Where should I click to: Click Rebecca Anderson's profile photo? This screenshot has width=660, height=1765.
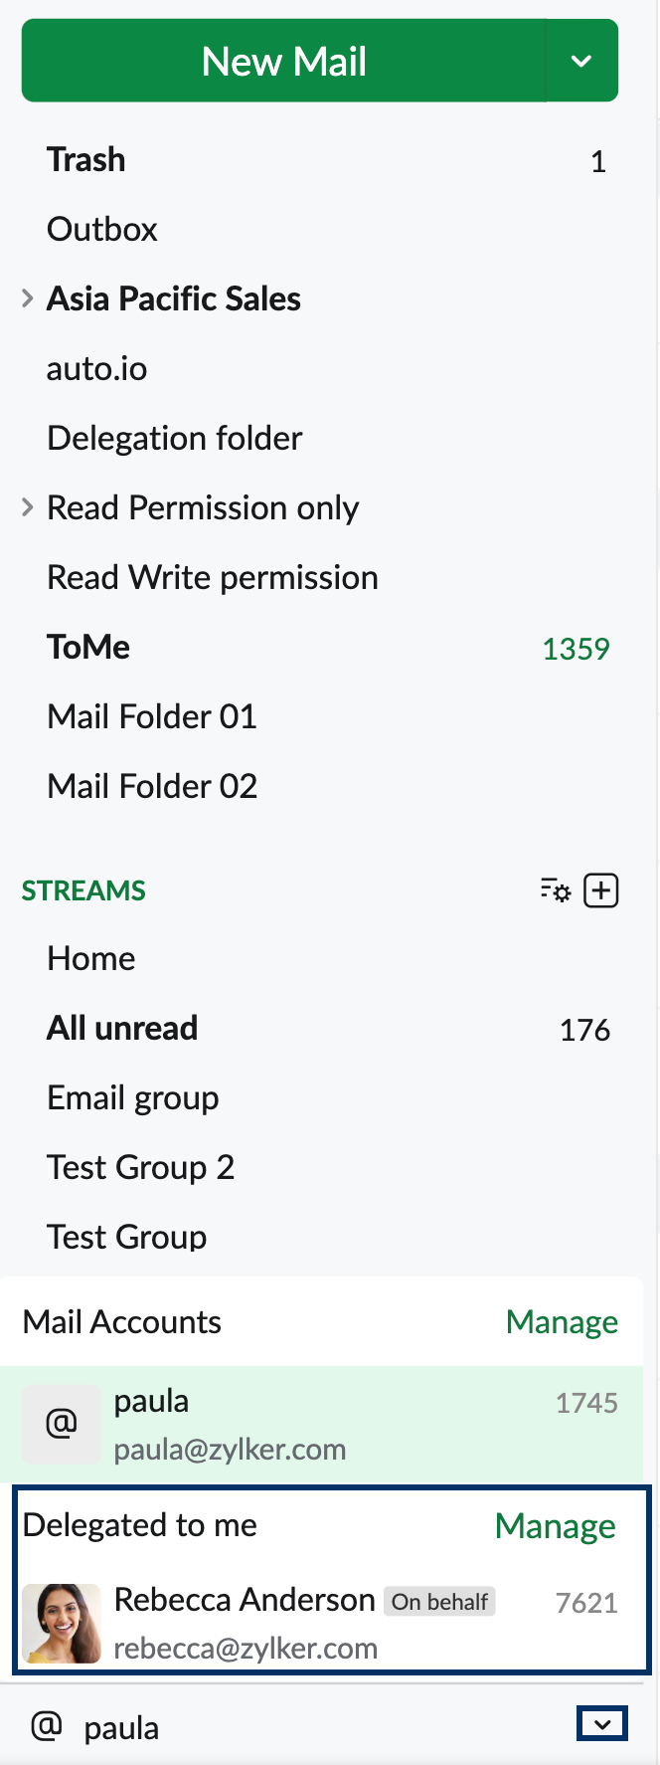(62, 1623)
